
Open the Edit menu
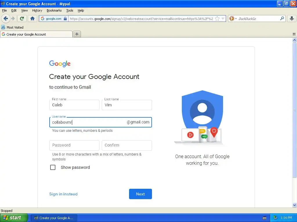pos(14,10)
